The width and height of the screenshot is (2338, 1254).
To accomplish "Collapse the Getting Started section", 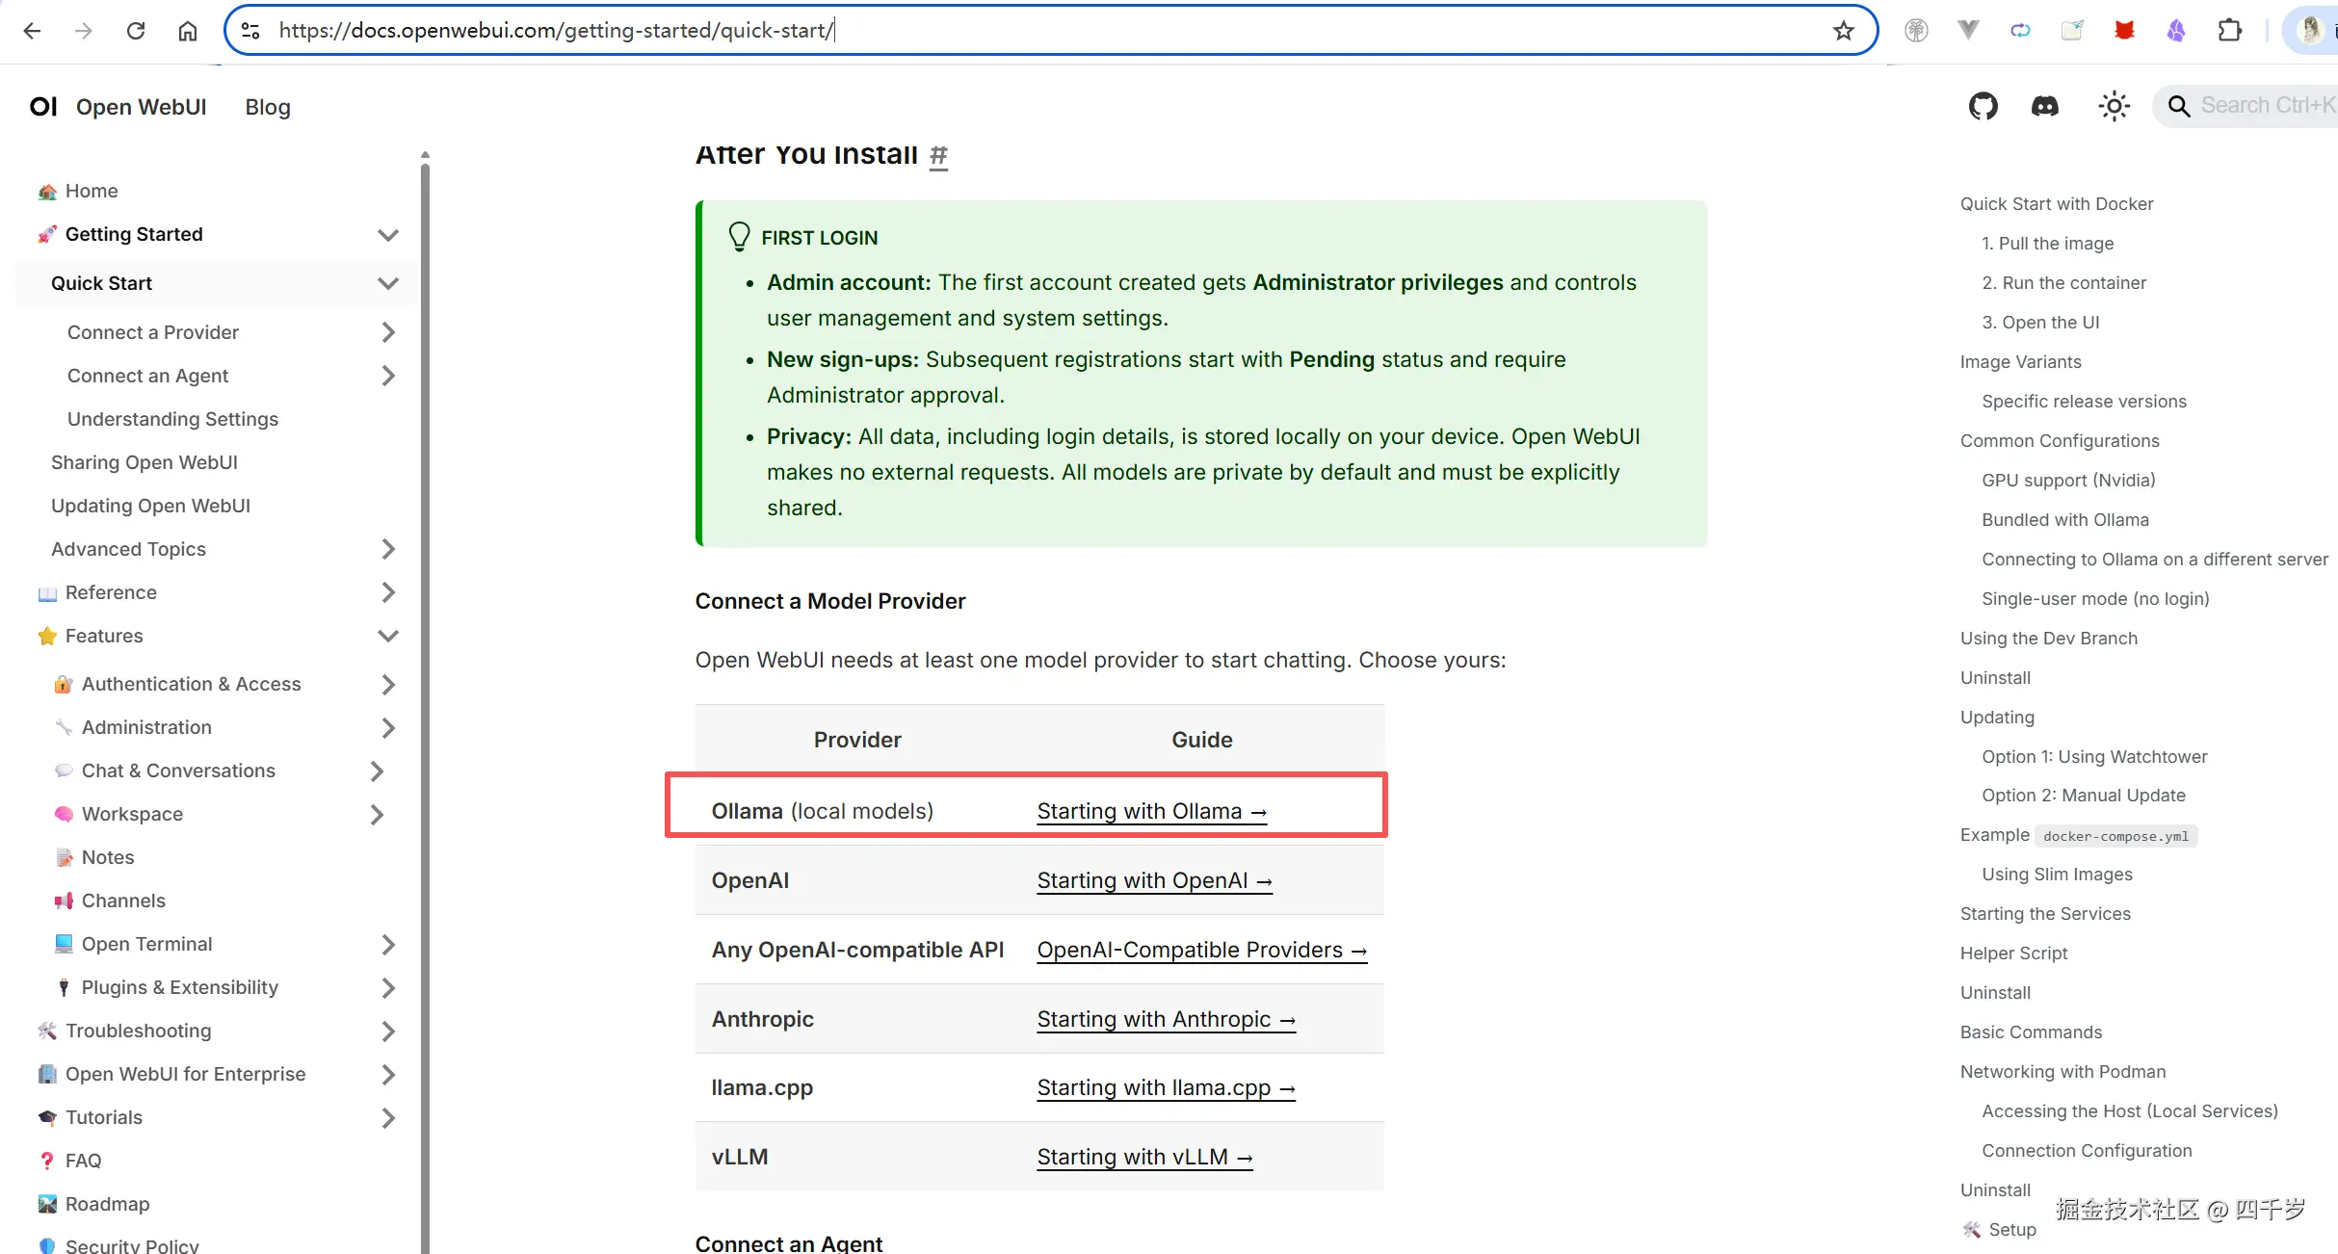I will 387,235.
